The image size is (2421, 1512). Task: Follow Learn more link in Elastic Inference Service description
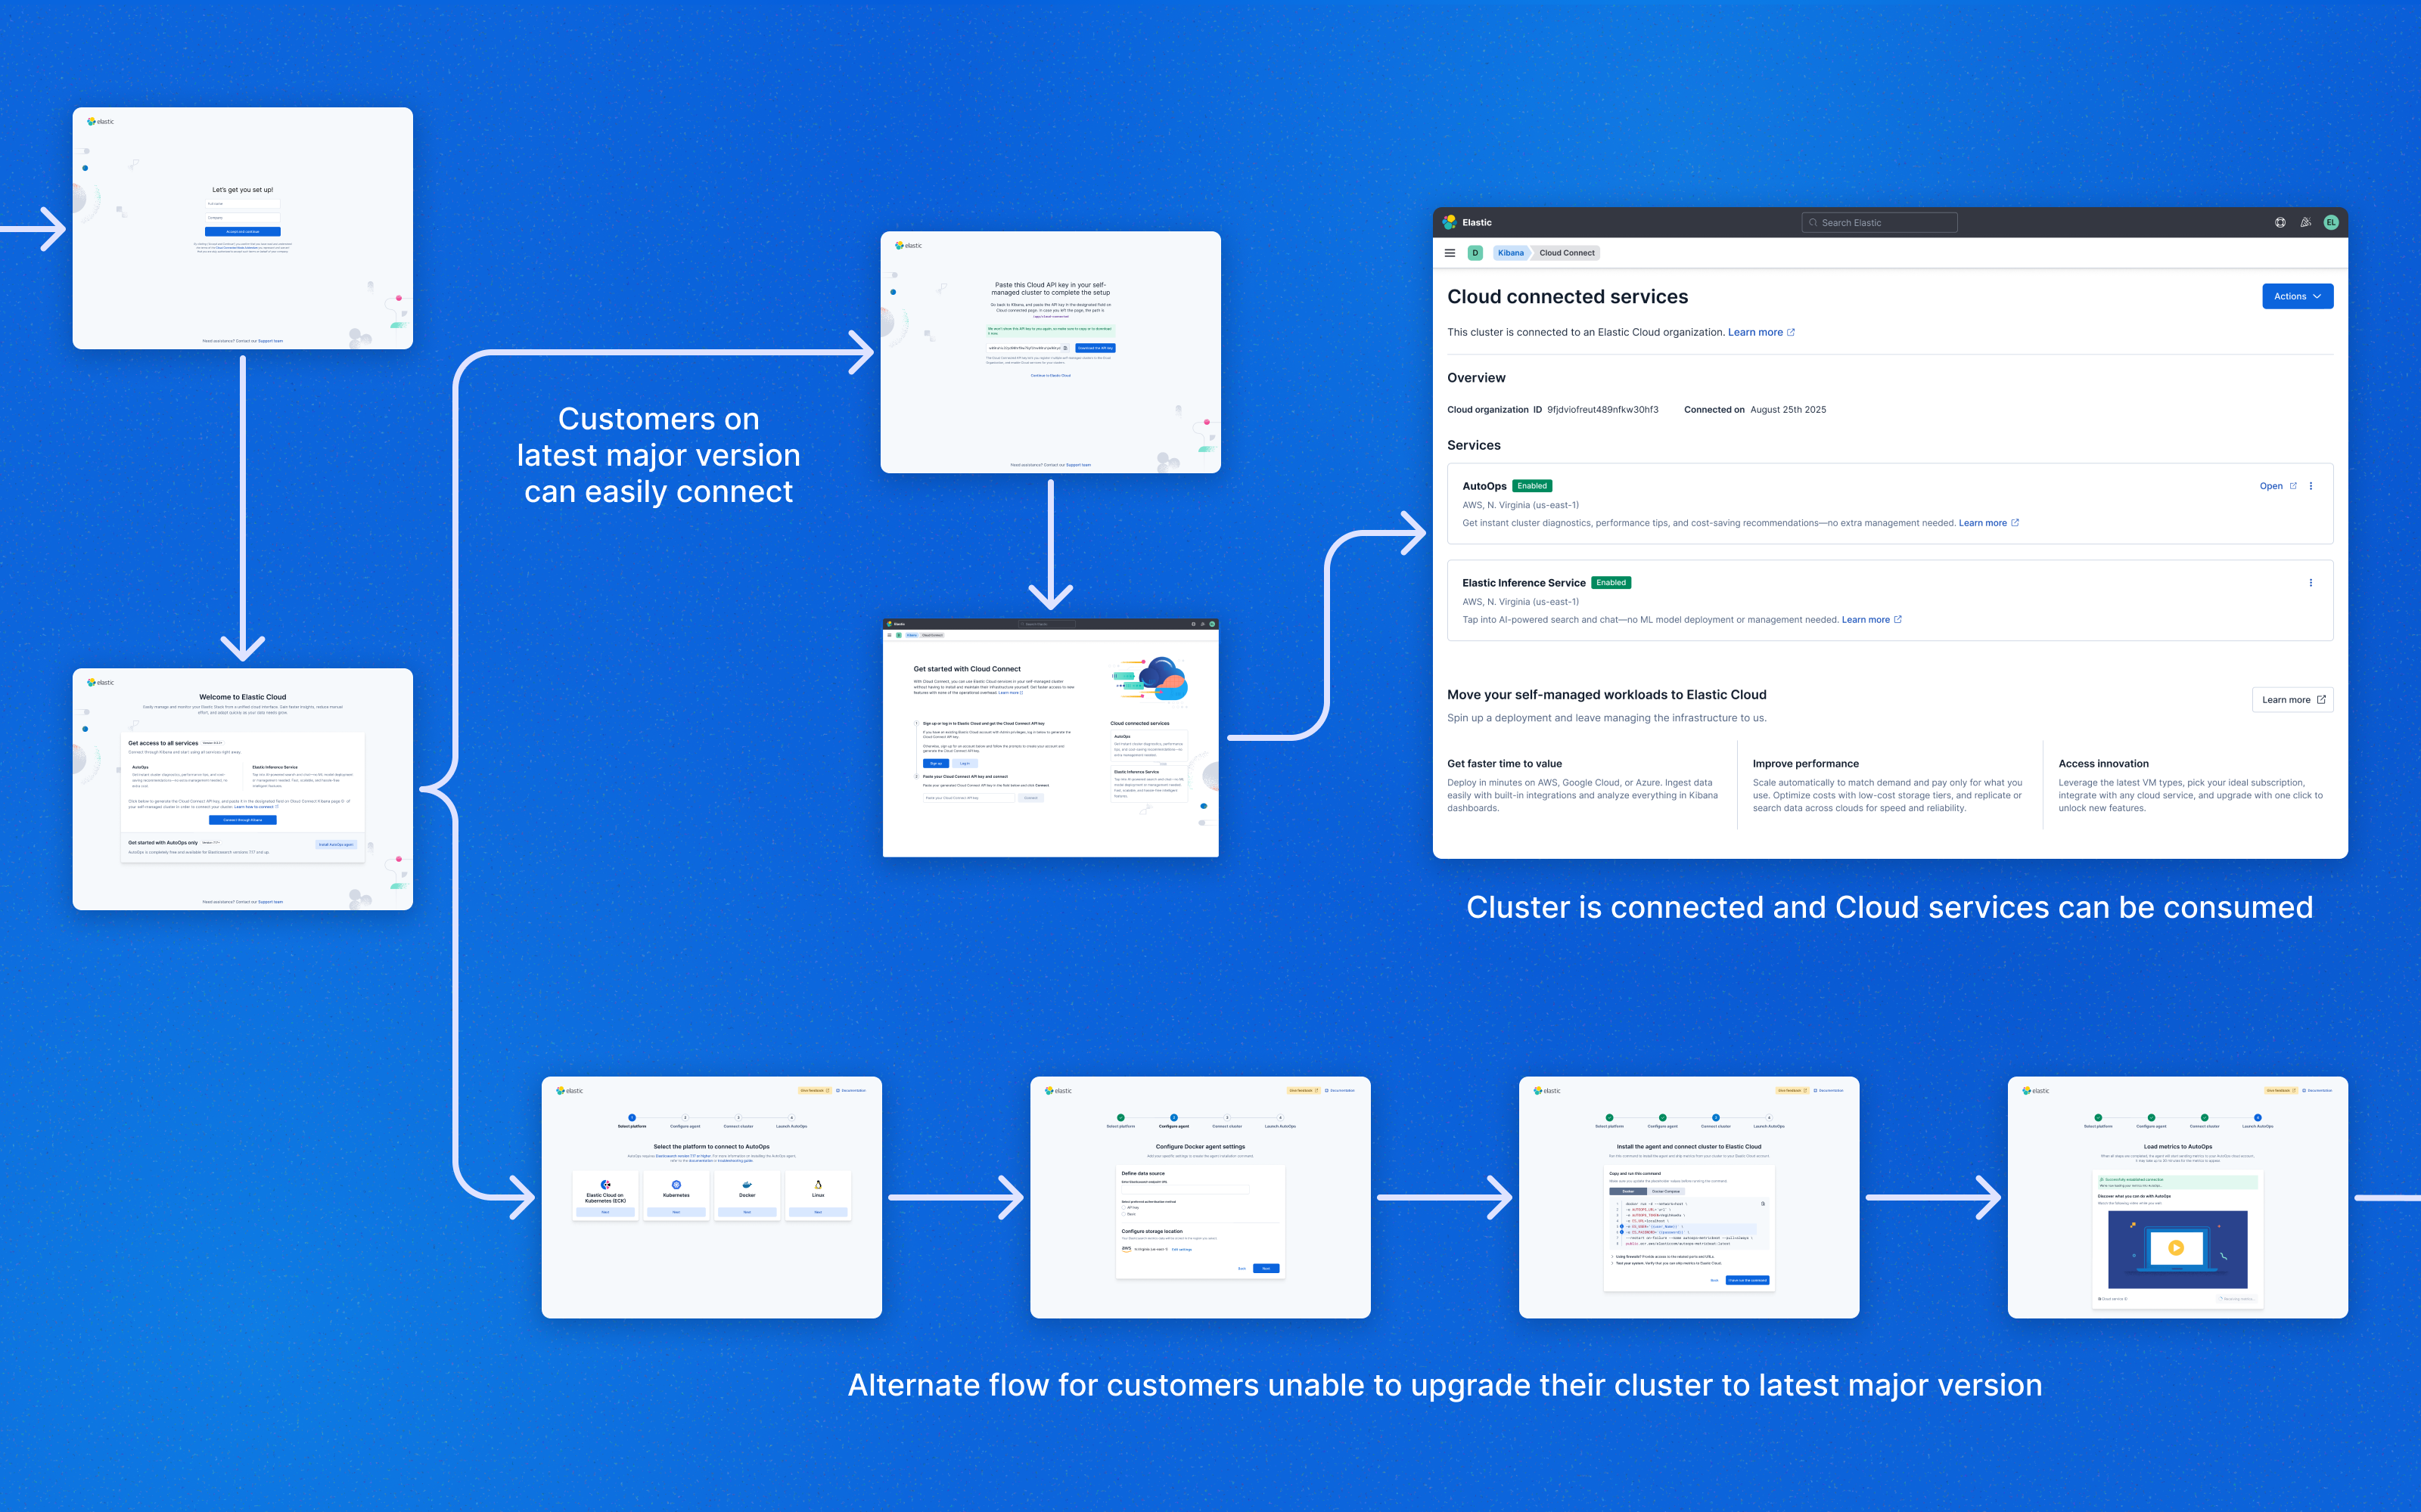1872,620
